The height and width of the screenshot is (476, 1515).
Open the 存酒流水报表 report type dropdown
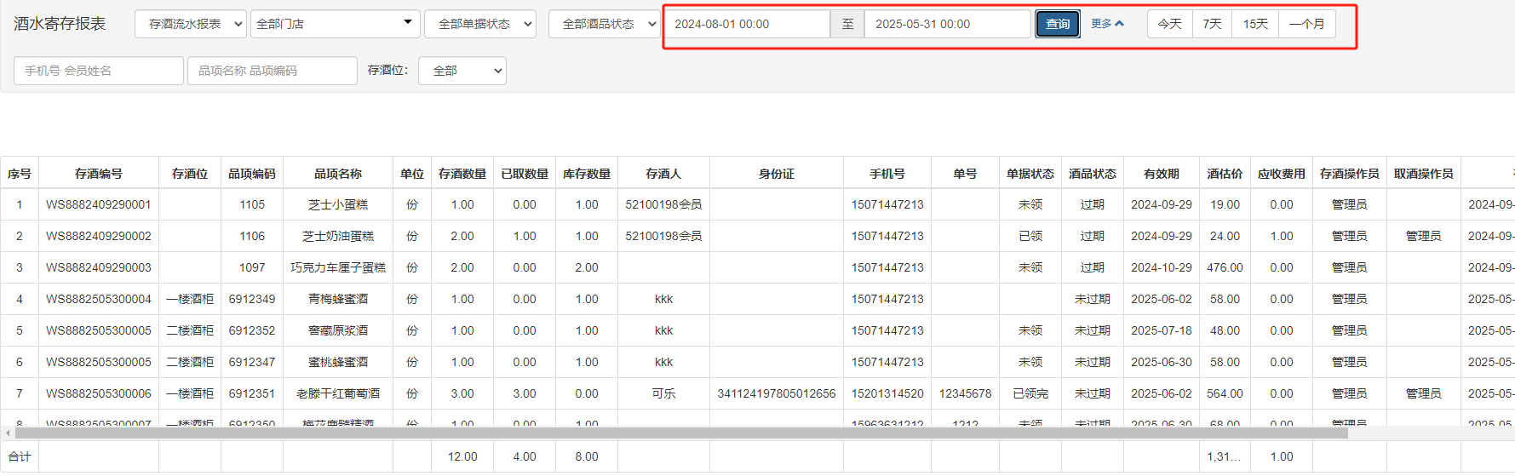(x=190, y=24)
